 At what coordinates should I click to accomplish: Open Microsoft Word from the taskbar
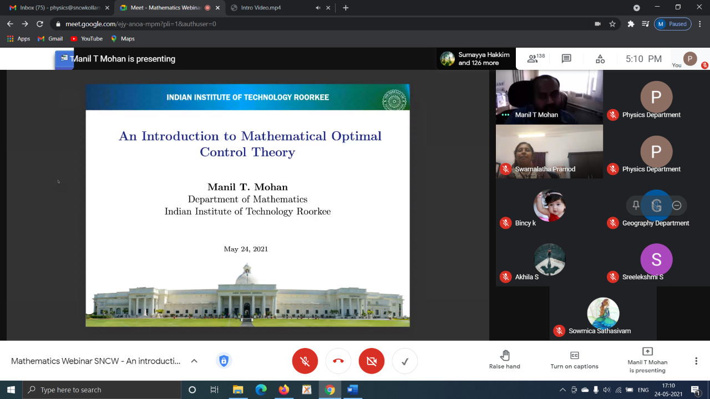352,390
